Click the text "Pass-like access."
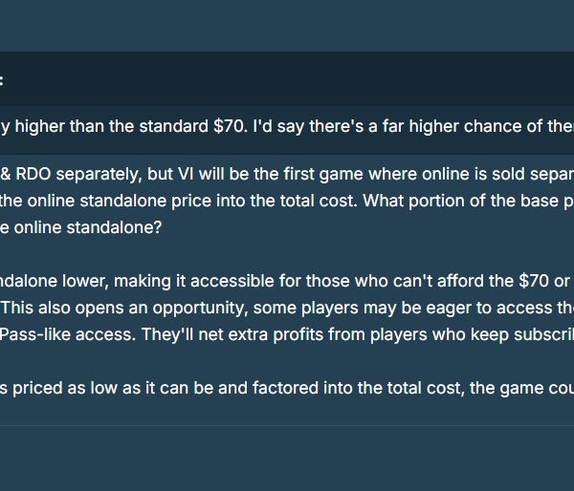 pos(68,334)
